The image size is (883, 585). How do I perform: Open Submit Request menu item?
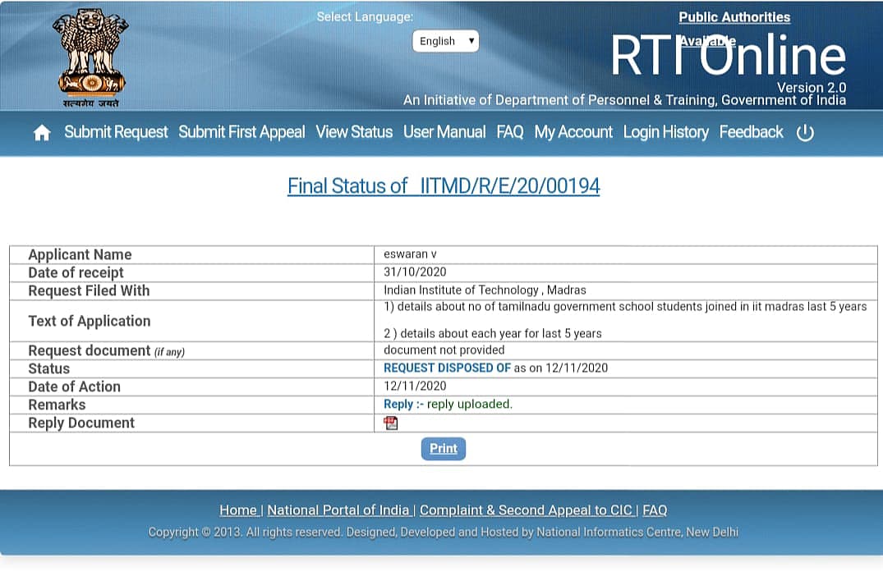pyautogui.click(x=116, y=132)
